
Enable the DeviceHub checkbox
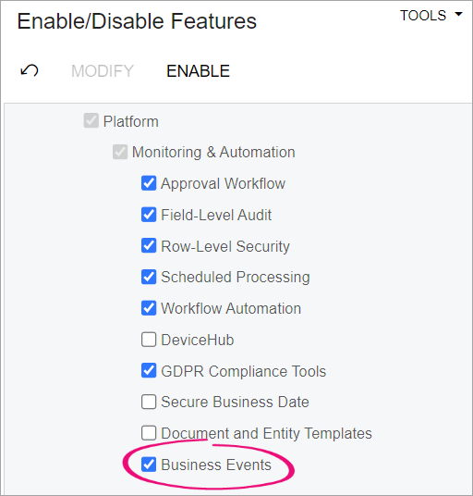pos(149,340)
